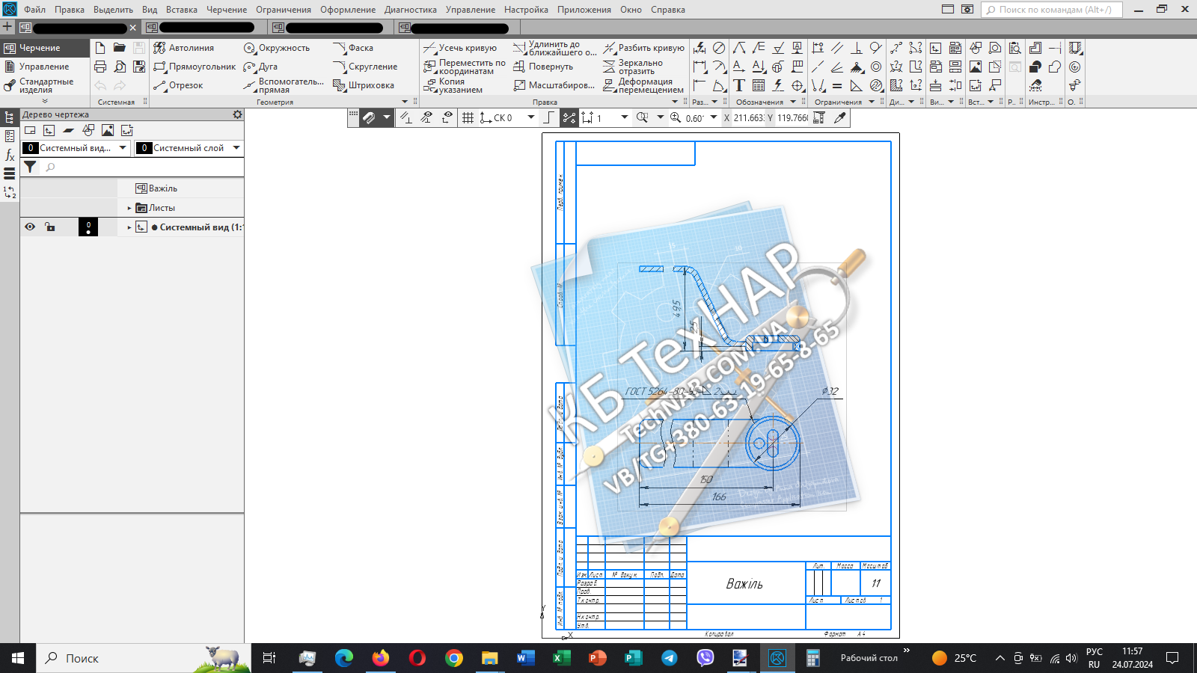Click the command search field
1197x673 pixels.
coord(1051,10)
